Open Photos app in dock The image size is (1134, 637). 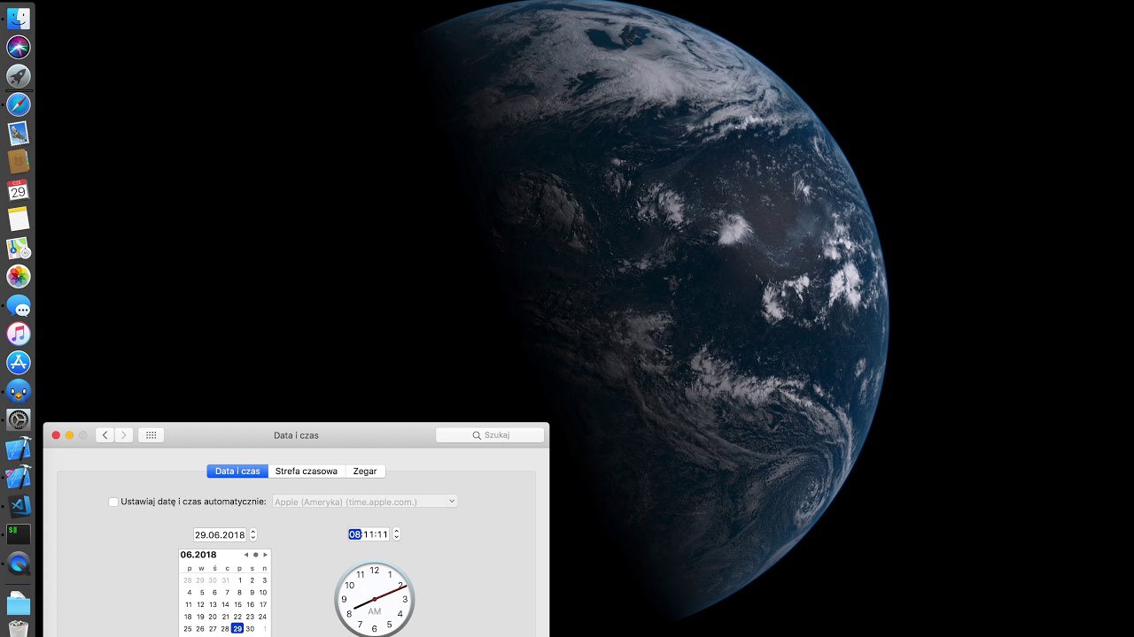(19, 276)
